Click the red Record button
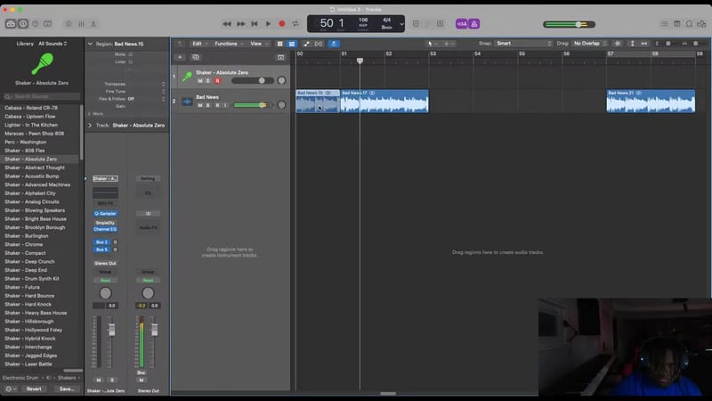Viewport: 712px width, 401px height. tap(281, 24)
